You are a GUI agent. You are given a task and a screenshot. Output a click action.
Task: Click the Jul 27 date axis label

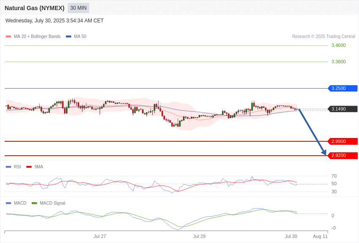[x=100, y=236]
